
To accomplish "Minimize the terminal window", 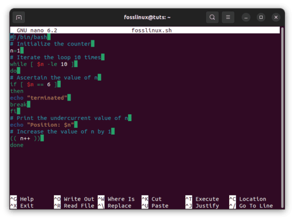I will 246,17.
